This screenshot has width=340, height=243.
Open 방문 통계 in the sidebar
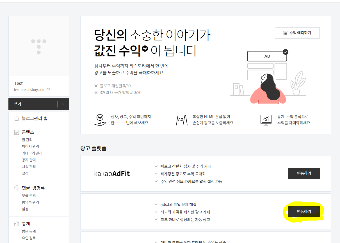click(x=29, y=231)
